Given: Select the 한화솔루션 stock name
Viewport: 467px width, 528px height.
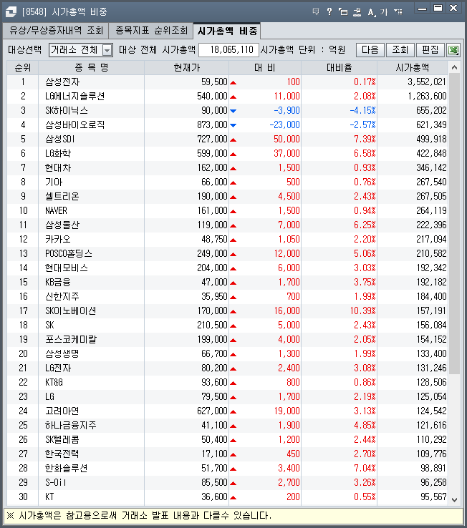Looking at the screenshot, I should click(67, 469).
